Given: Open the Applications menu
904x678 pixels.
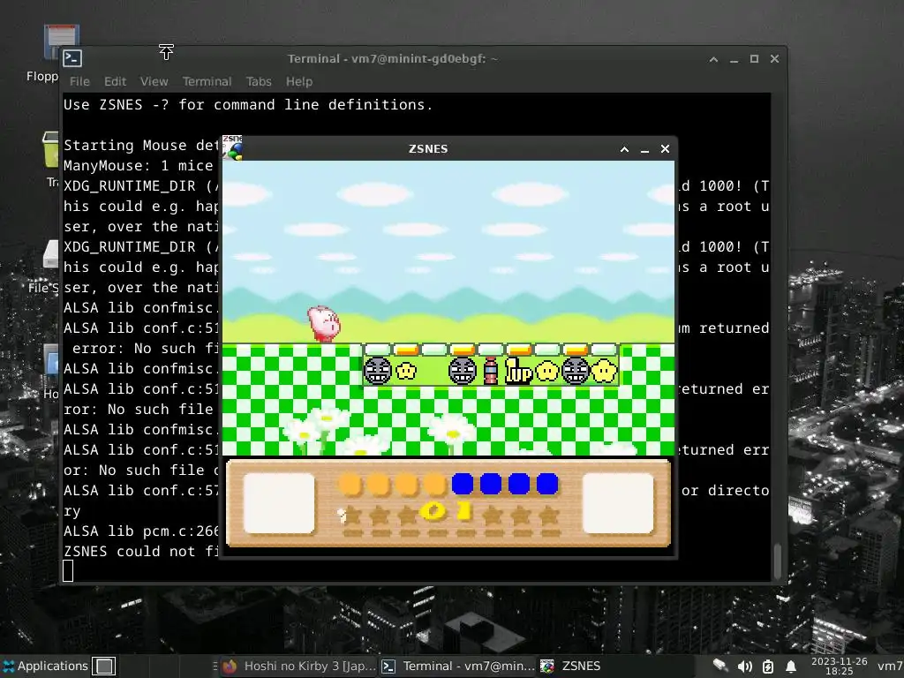Looking at the screenshot, I should [x=45, y=666].
